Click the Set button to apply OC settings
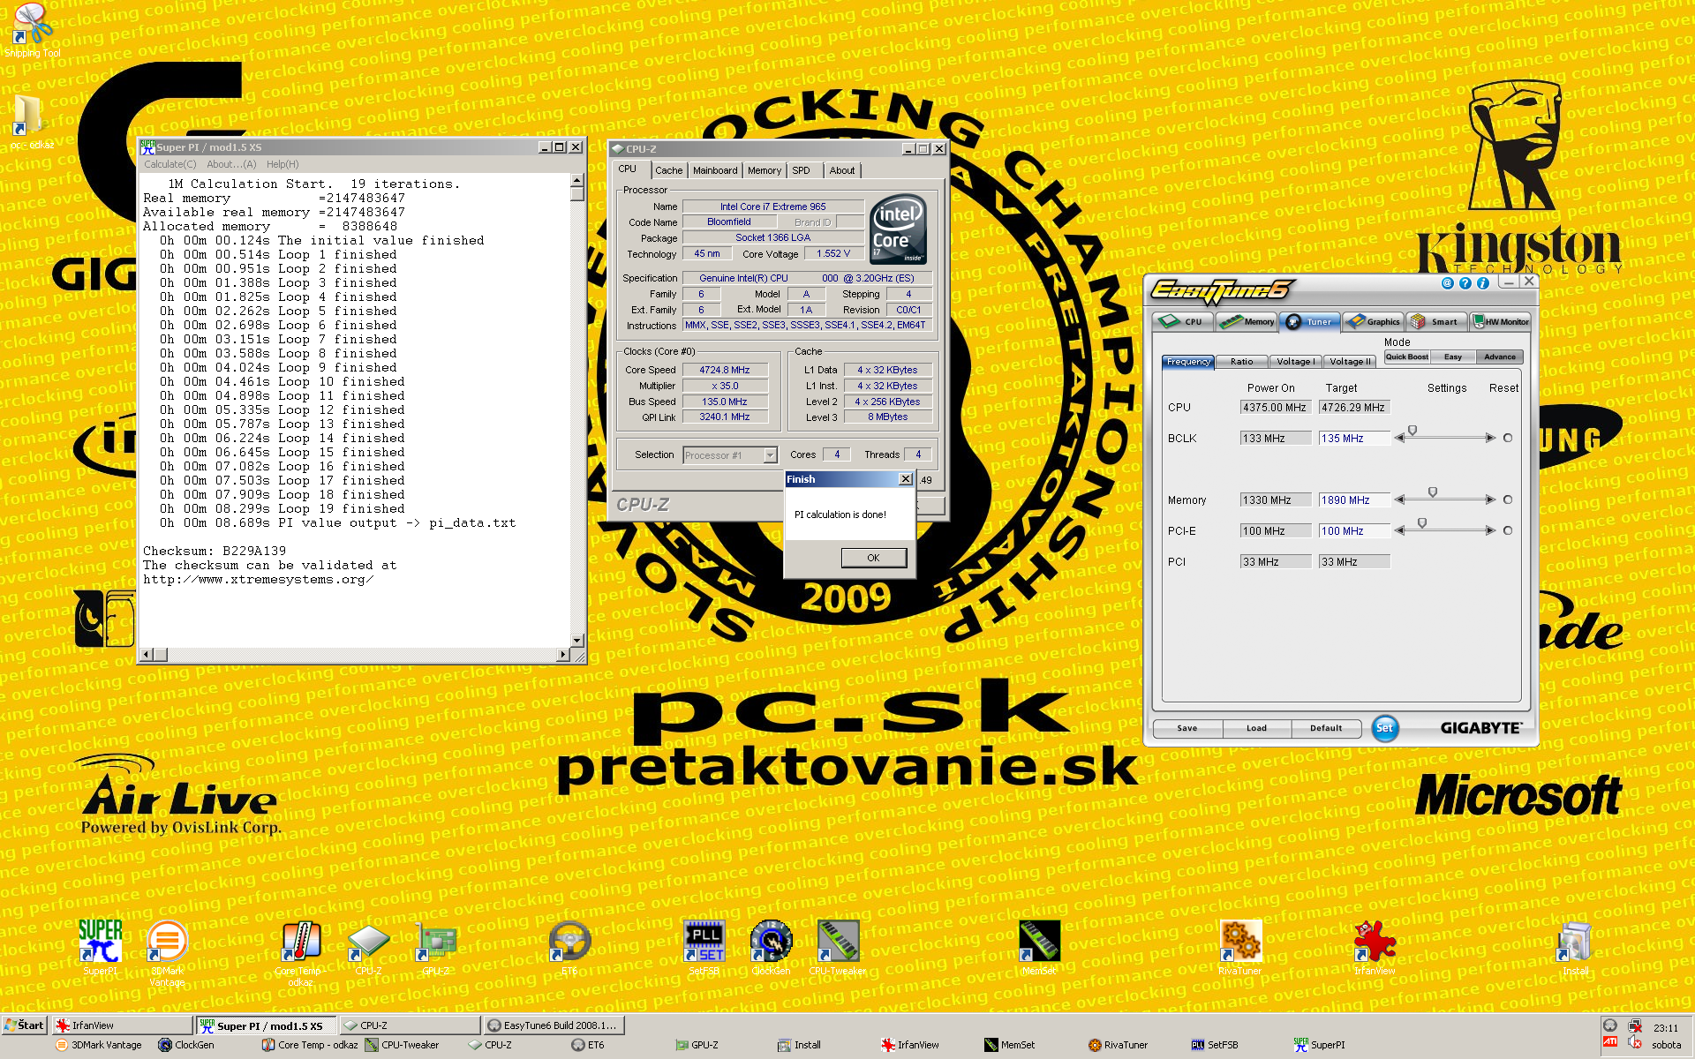Image resolution: width=1695 pixels, height=1059 pixels. (x=1384, y=728)
